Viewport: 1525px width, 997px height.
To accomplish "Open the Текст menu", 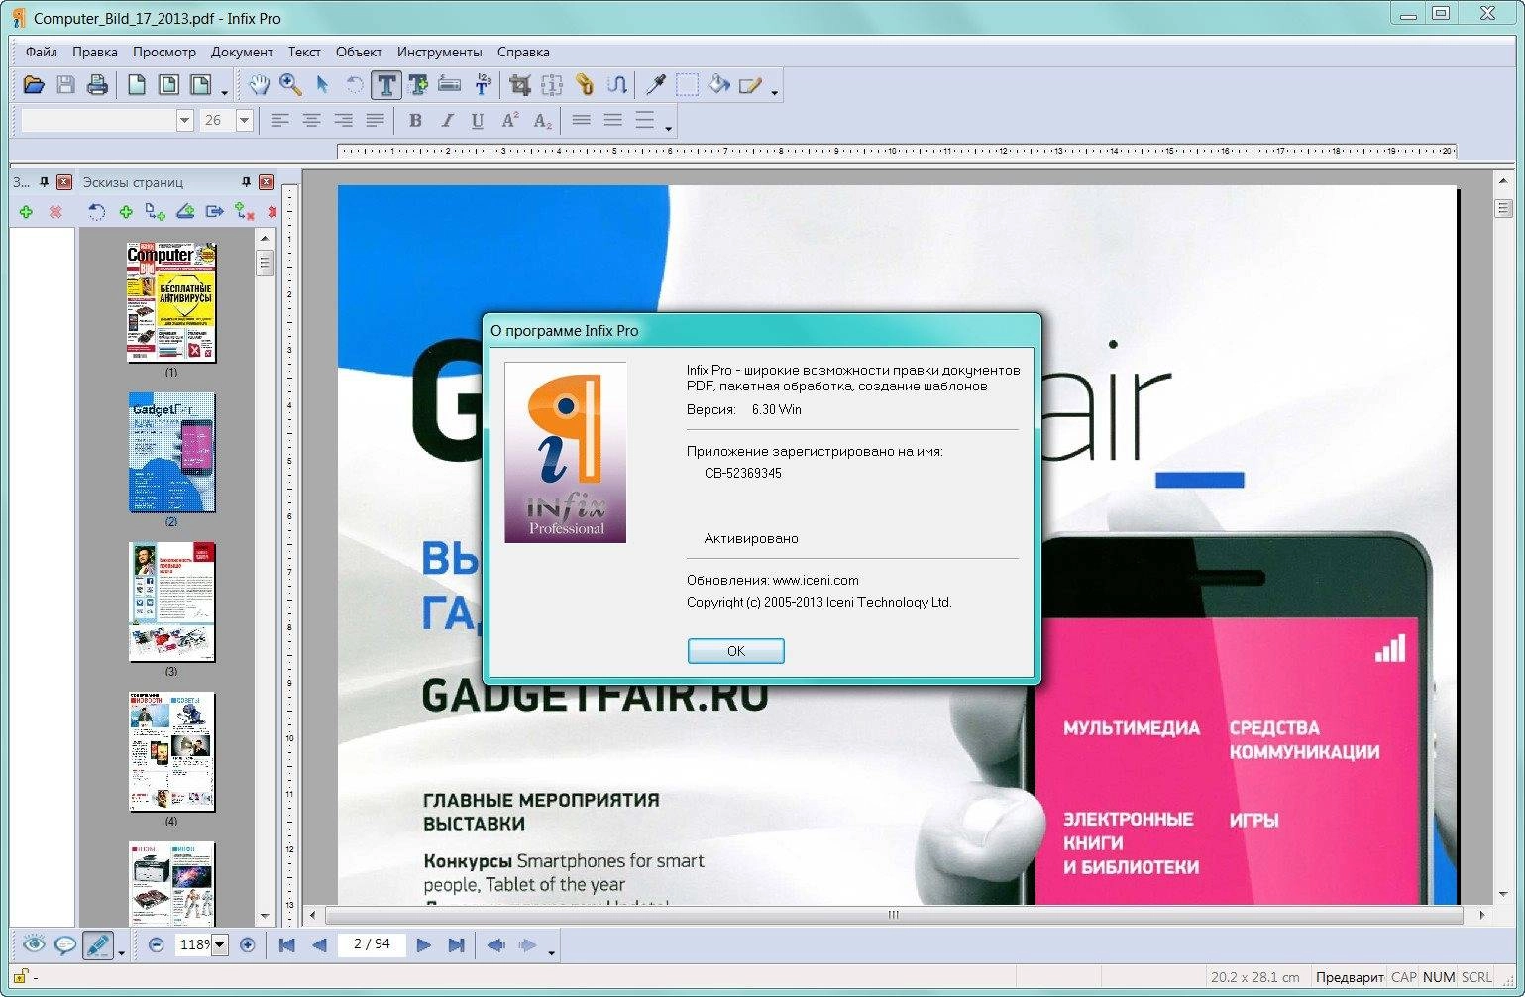I will [x=304, y=52].
